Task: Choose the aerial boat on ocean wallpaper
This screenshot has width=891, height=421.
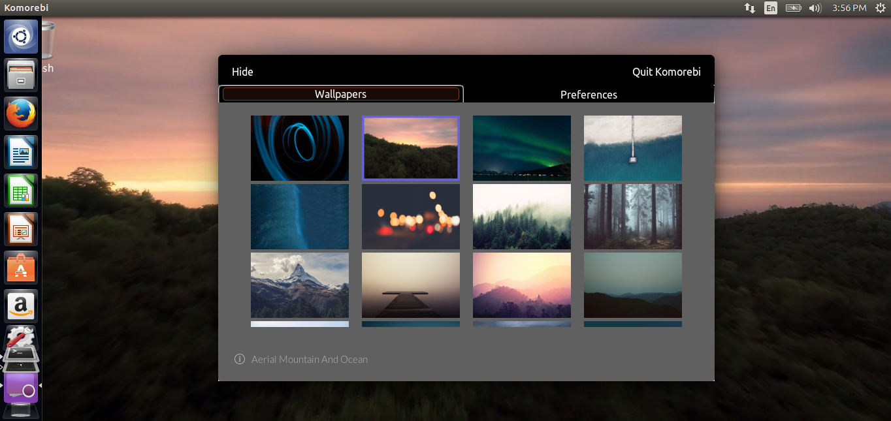Action: pyautogui.click(x=633, y=148)
